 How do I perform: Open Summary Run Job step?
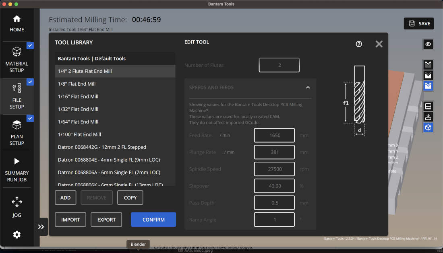(17, 169)
